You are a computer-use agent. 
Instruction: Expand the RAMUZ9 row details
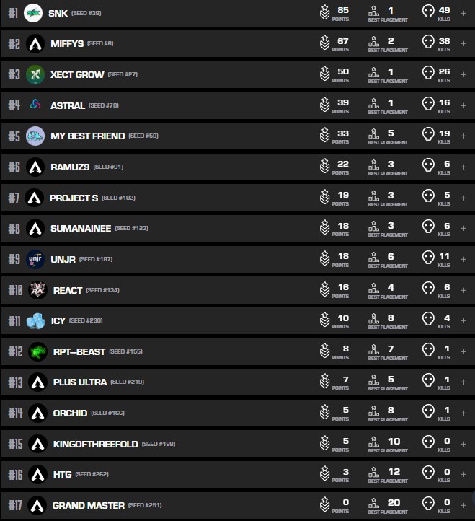(463, 167)
